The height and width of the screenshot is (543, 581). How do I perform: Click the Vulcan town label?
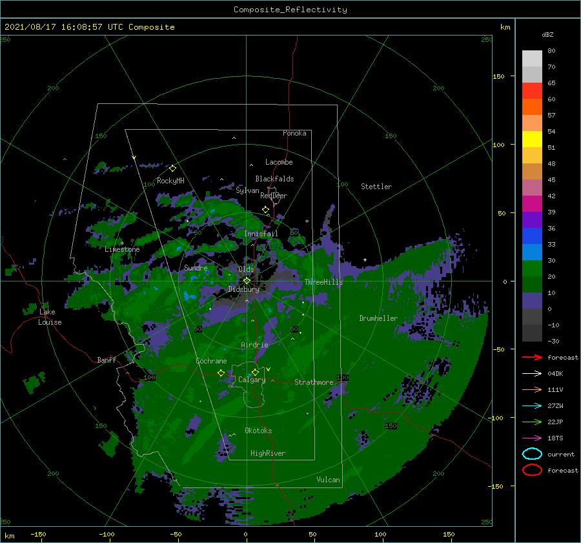329,480
